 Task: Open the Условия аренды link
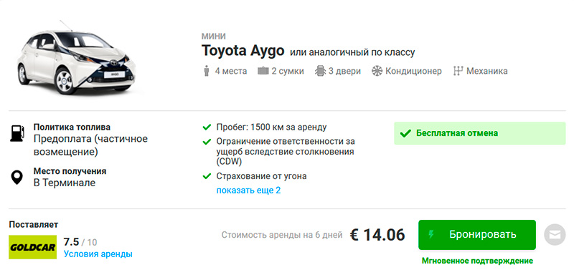[x=98, y=254]
